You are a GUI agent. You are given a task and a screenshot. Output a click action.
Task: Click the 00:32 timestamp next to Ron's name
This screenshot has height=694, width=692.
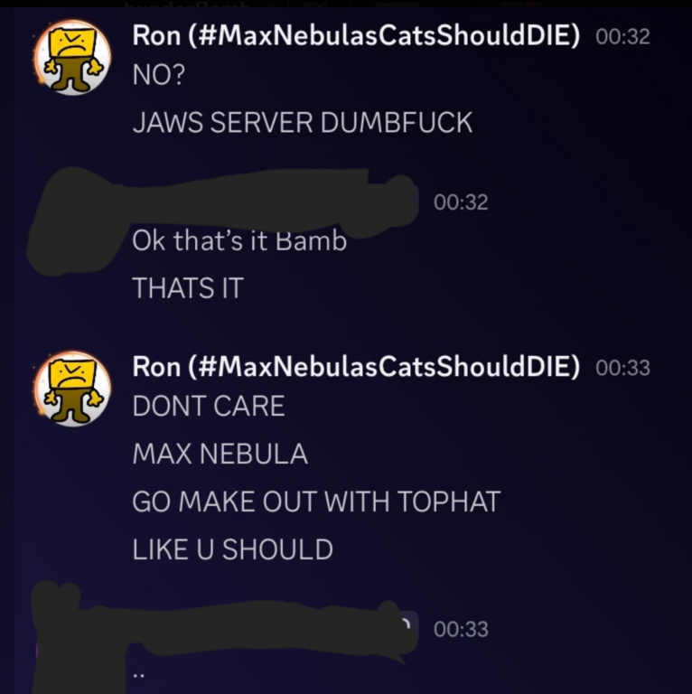(622, 37)
